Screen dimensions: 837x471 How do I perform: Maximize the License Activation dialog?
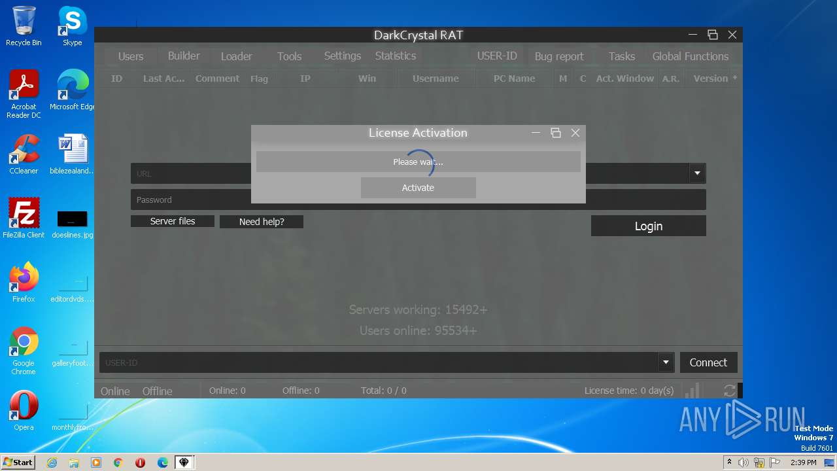pyautogui.click(x=556, y=133)
